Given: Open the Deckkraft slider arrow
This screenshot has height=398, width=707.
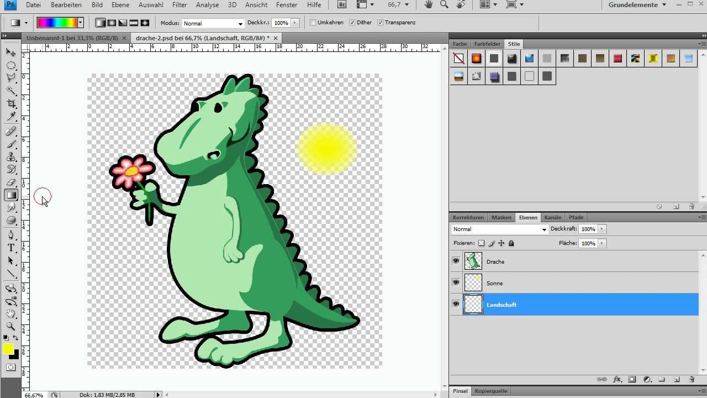Looking at the screenshot, I should (x=602, y=229).
